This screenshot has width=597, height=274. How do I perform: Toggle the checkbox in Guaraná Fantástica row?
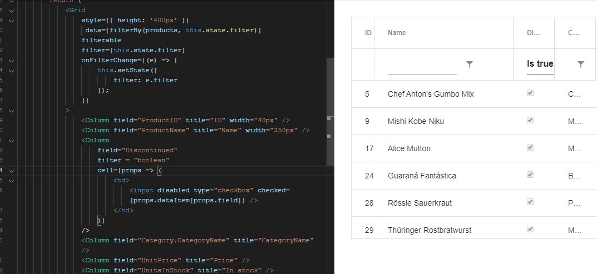click(530, 175)
